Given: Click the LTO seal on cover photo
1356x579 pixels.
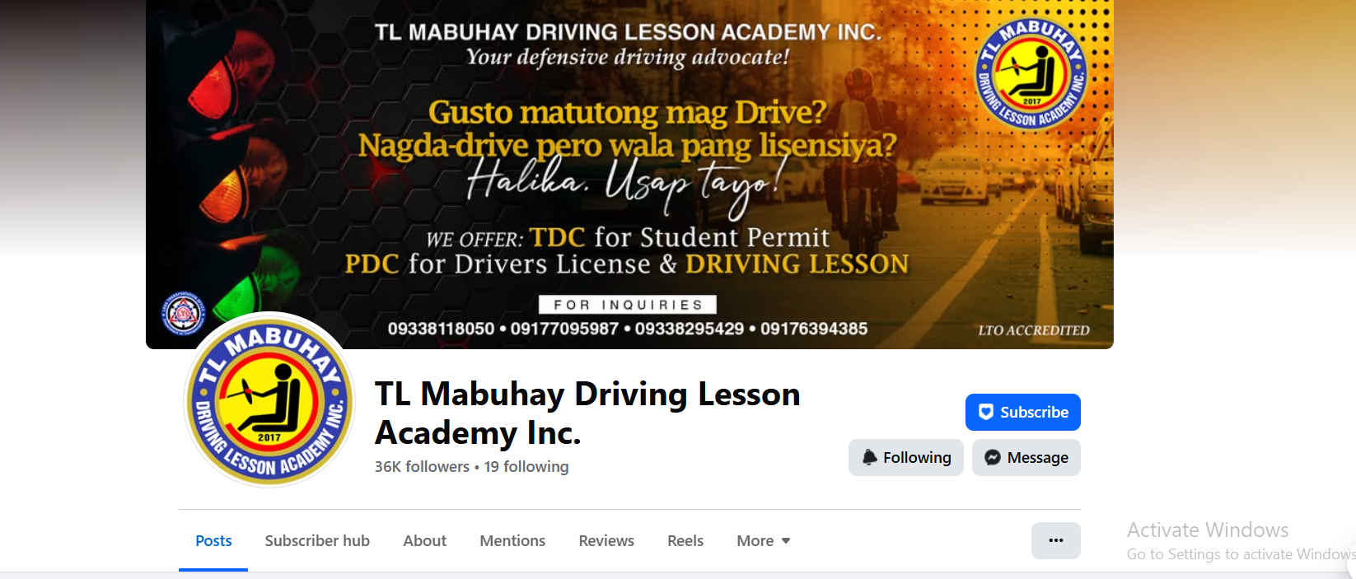Looking at the screenshot, I should point(183,314).
